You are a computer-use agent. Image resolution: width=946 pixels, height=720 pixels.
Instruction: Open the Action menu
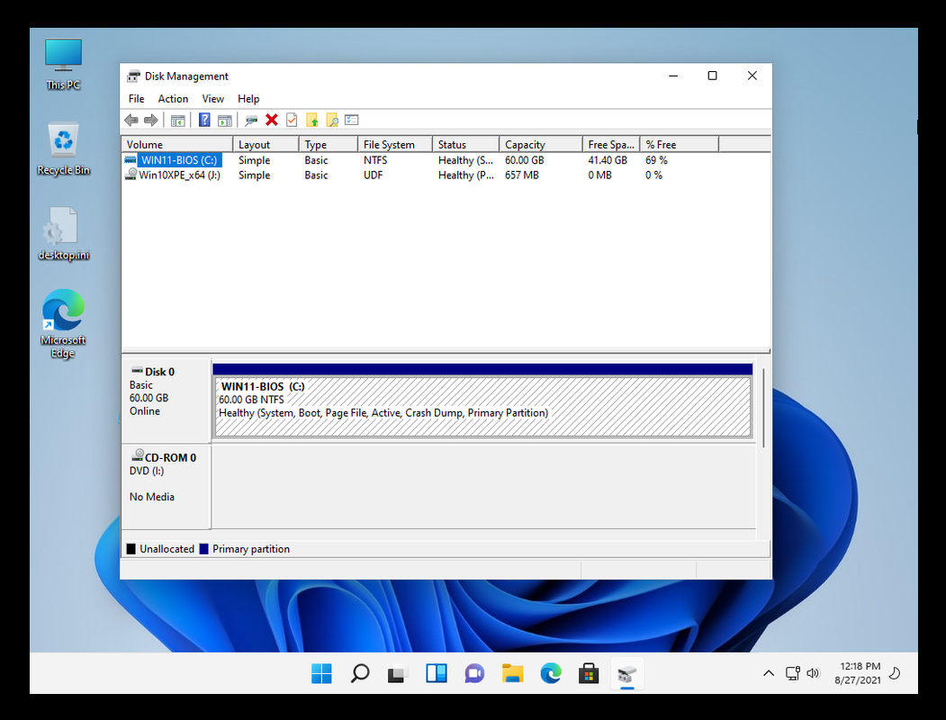(x=173, y=99)
